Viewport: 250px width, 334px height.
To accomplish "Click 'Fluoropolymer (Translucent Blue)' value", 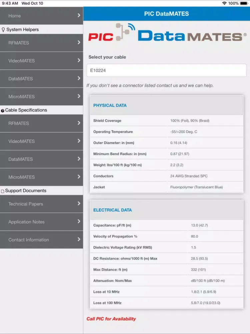I will click(196, 187).
